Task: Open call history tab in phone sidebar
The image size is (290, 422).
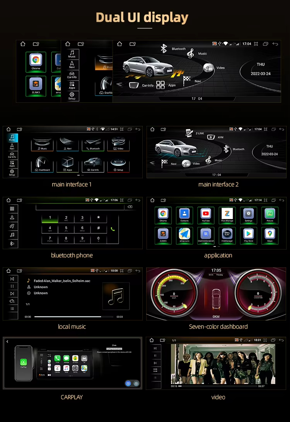Action: (12, 226)
